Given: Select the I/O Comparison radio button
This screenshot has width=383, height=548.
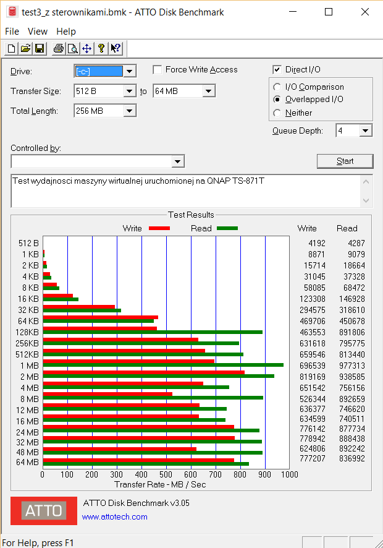Looking at the screenshot, I should [277, 87].
